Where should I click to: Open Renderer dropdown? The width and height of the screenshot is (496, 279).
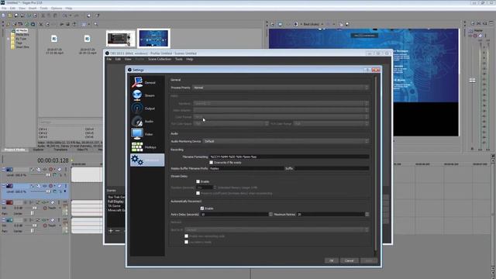(281, 103)
